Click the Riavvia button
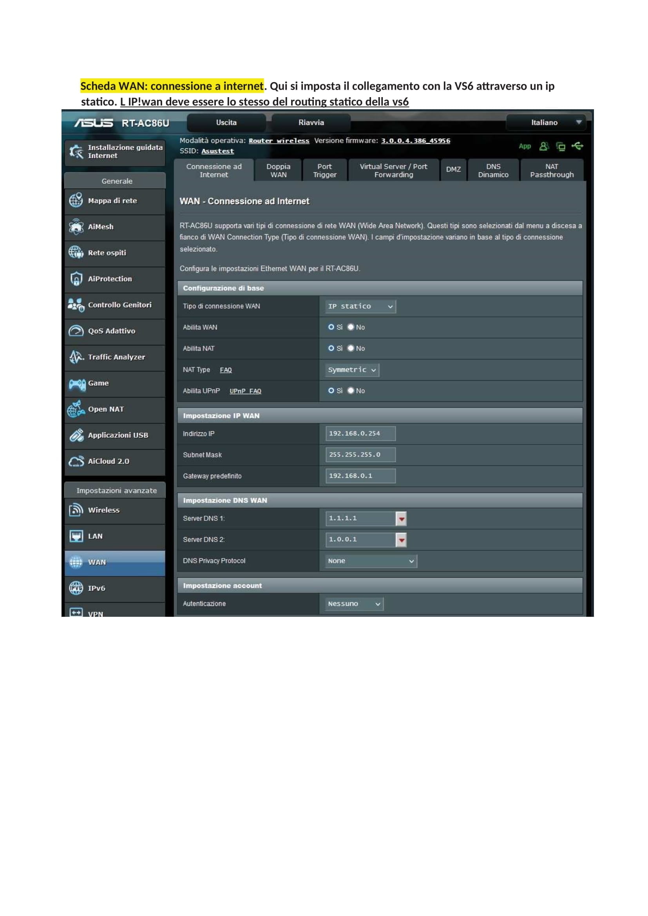Image resolution: width=648 pixels, height=916 pixels. pos(311,123)
